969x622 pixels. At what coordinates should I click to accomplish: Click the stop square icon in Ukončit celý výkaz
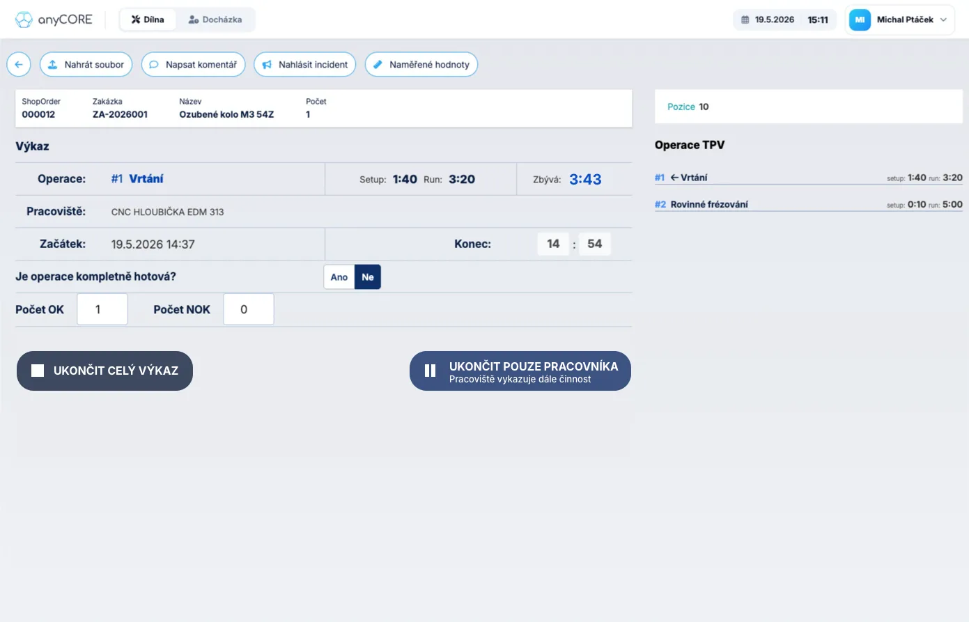pos(38,371)
